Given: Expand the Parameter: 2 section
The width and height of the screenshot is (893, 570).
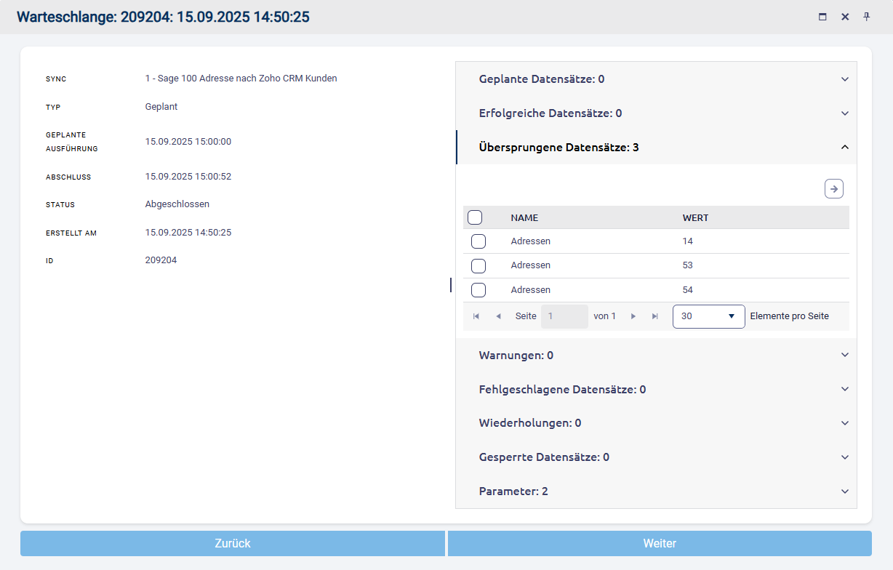Looking at the screenshot, I should click(656, 491).
